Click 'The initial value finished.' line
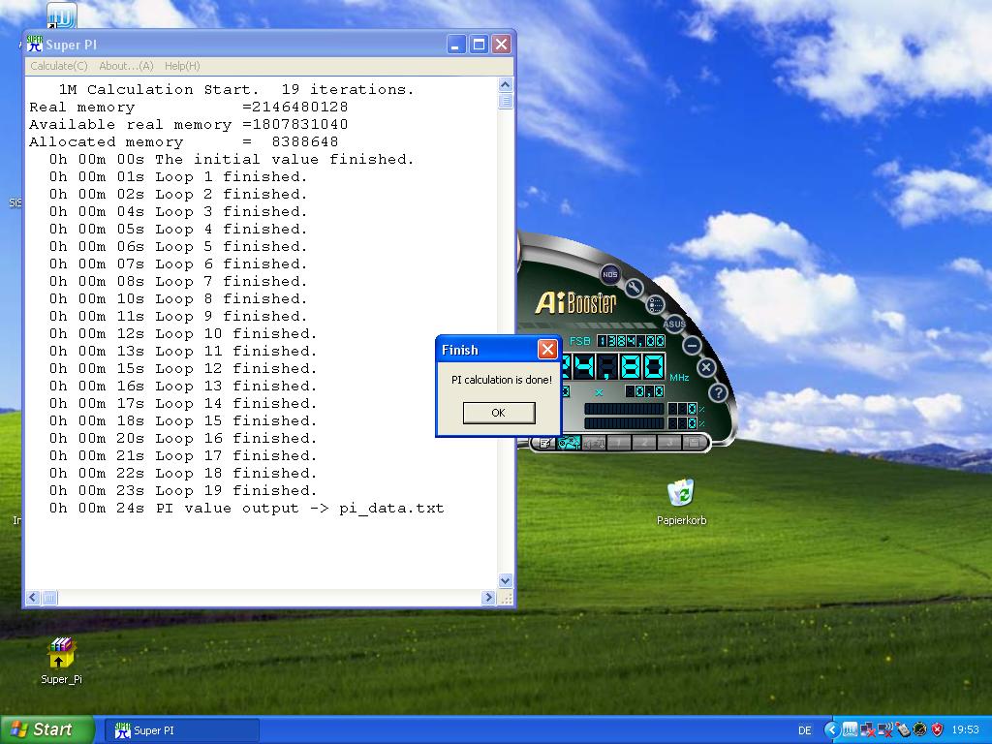The image size is (992, 744). (x=232, y=160)
